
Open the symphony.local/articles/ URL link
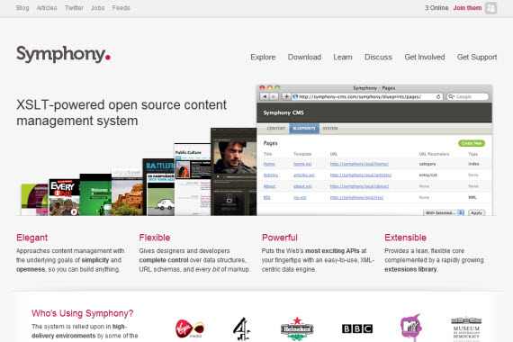click(x=361, y=175)
